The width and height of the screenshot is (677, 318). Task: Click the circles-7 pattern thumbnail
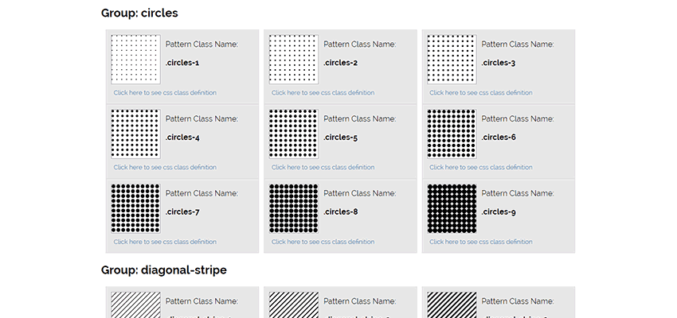pos(135,208)
